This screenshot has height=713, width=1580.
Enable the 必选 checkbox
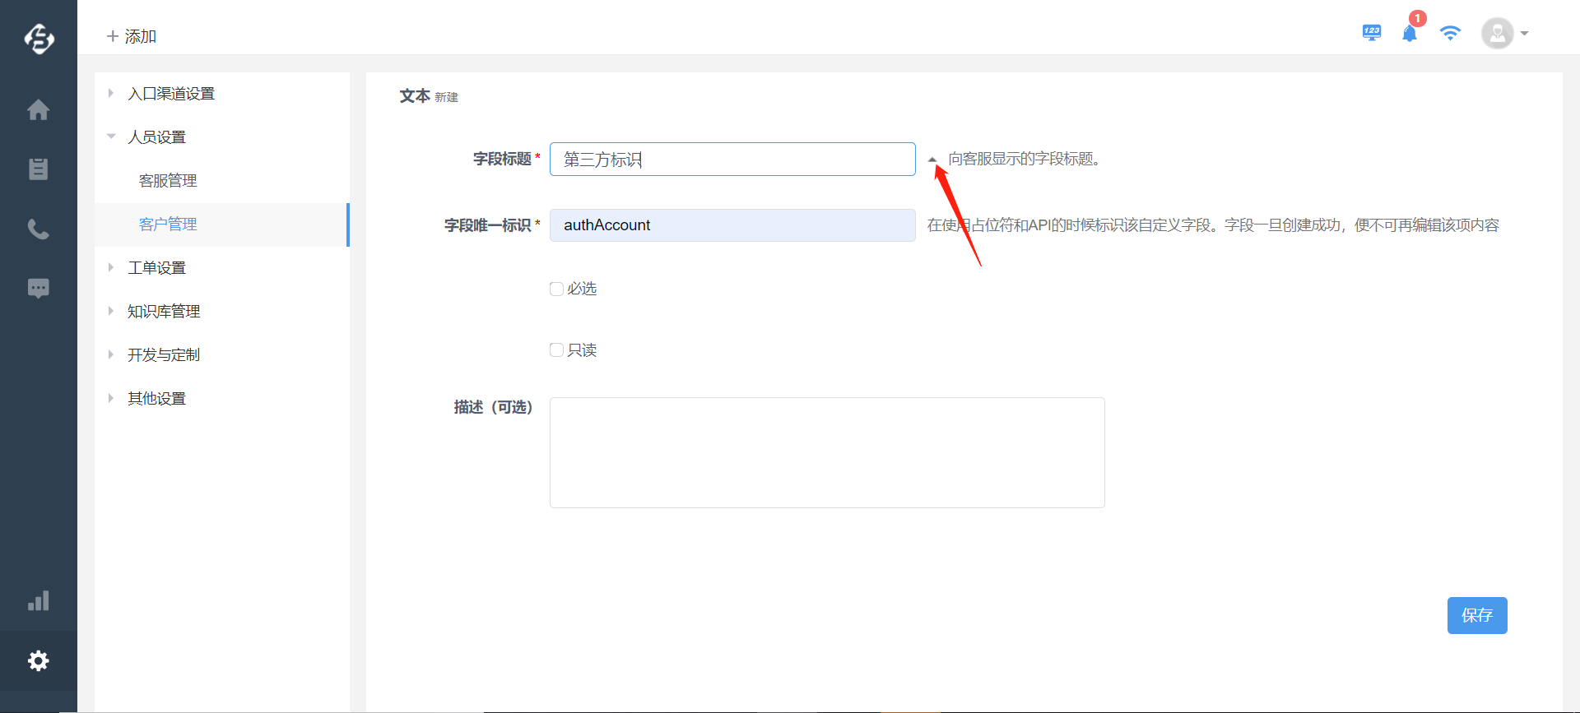(557, 289)
